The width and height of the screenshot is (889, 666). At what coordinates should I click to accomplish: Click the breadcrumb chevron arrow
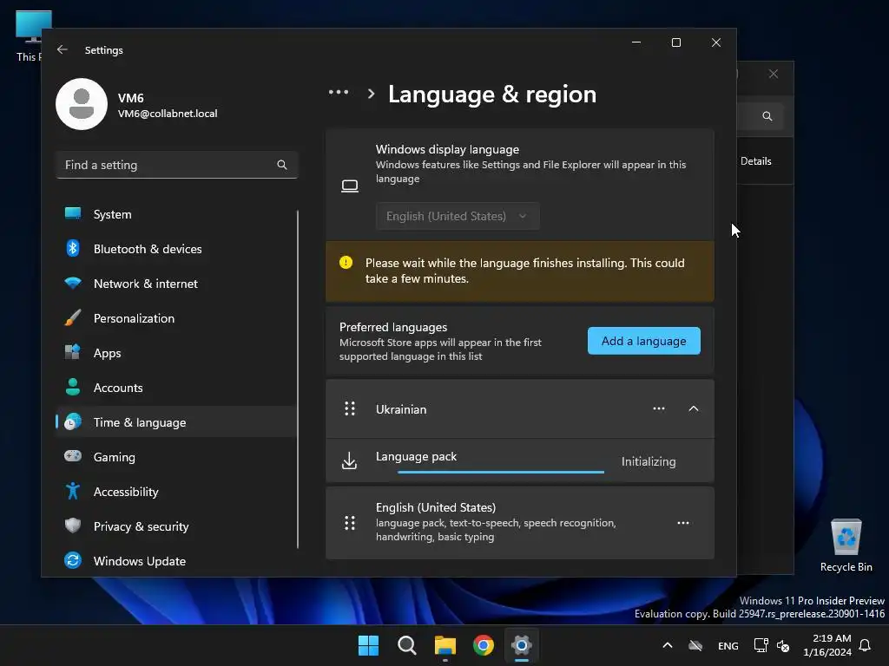click(x=371, y=94)
